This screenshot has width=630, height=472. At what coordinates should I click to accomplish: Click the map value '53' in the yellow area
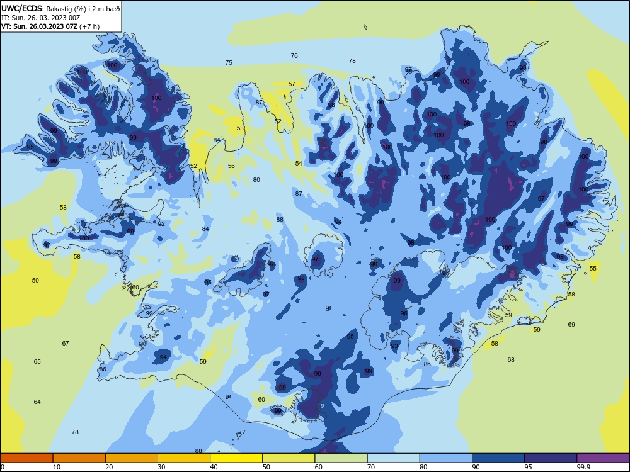240,128
